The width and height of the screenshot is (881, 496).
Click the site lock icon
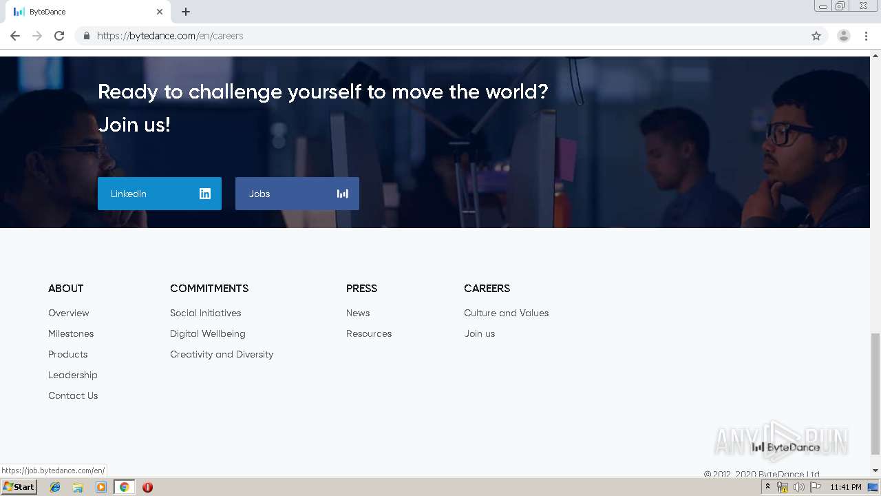tap(86, 36)
